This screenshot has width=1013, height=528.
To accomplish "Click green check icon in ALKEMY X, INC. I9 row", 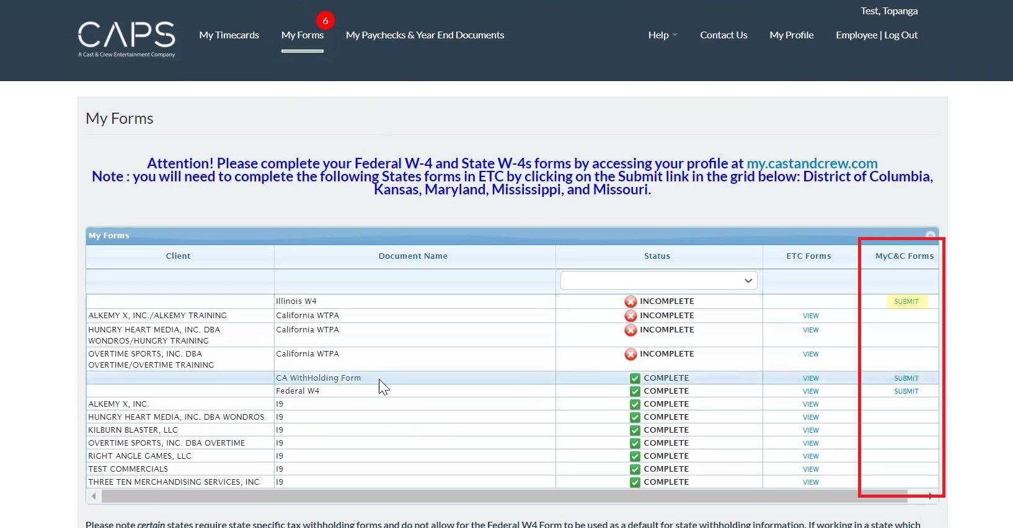I will [x=635, y=404].
